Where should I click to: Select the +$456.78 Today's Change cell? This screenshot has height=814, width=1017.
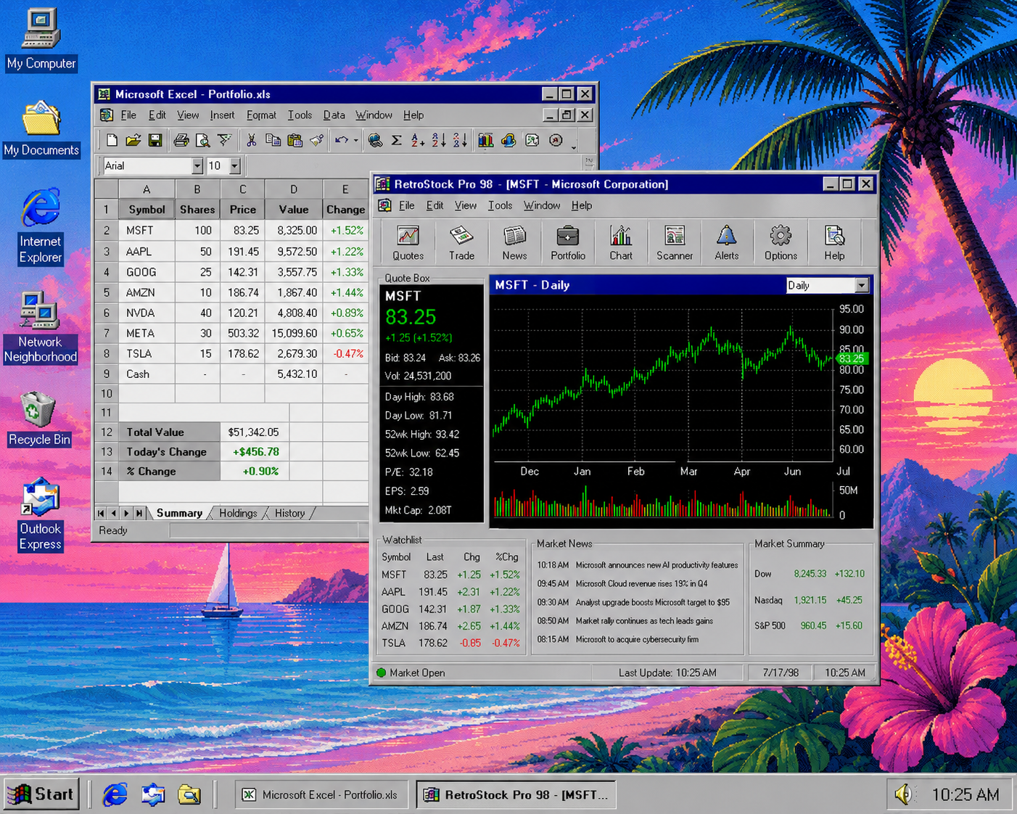click(x=255, y=452)
